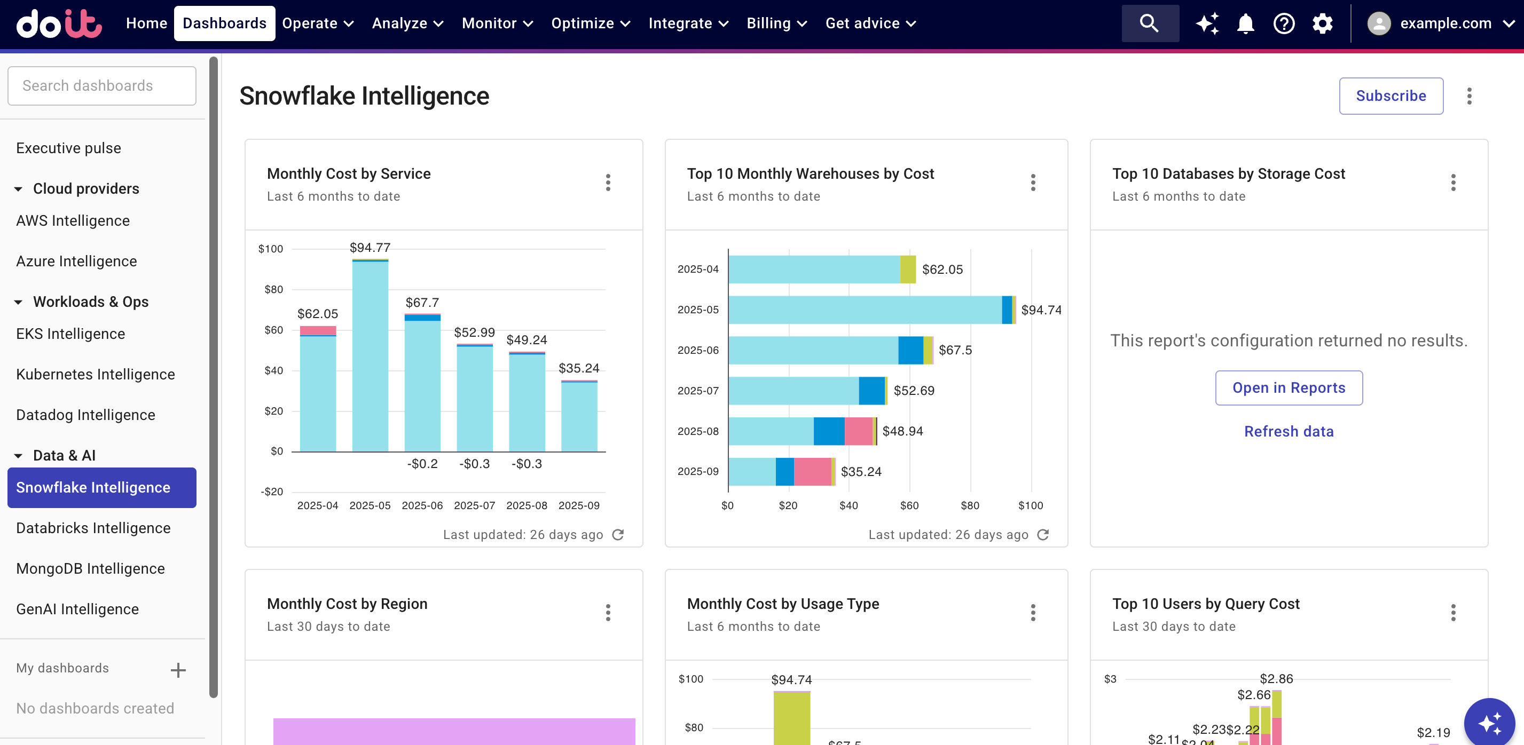Refresh Monthly Cost by Service widget
This screenshot has width=1524, height=745.
(618, 535)
